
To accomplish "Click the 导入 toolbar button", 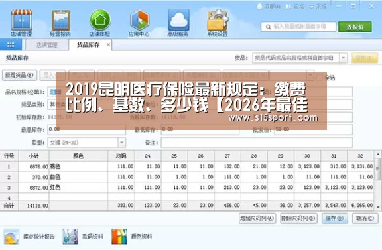I will 52,75.
